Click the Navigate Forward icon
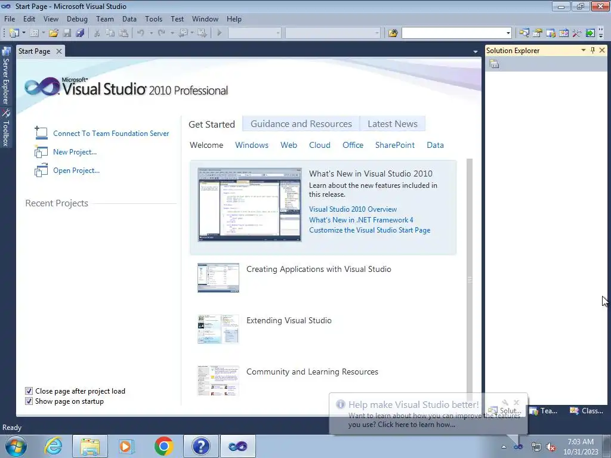611x458 pixels. (202, 33)
